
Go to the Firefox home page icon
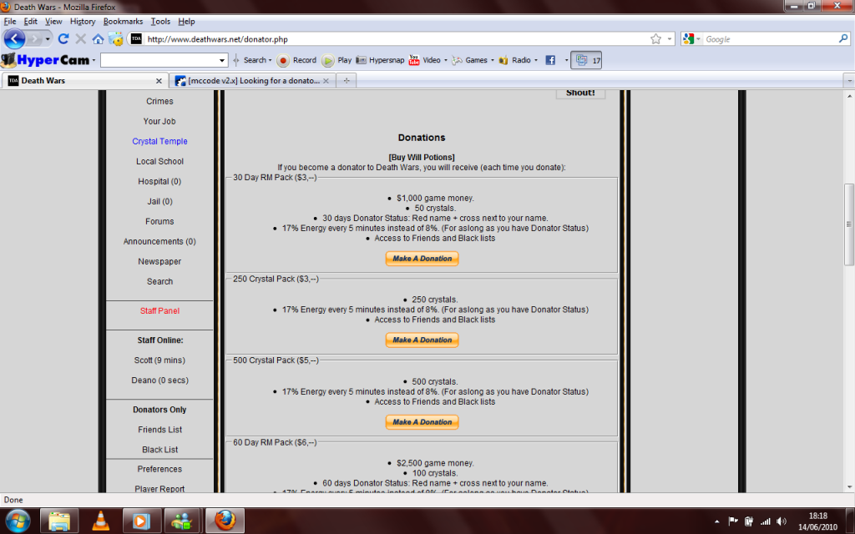pos(98,39)
